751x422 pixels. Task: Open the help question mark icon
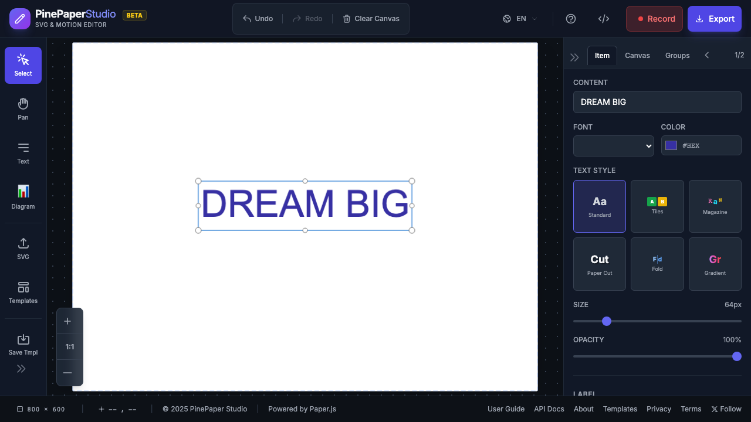570,19
